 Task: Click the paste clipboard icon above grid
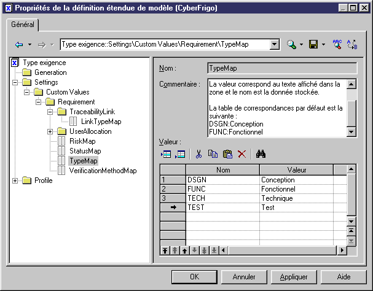point(227,154)
